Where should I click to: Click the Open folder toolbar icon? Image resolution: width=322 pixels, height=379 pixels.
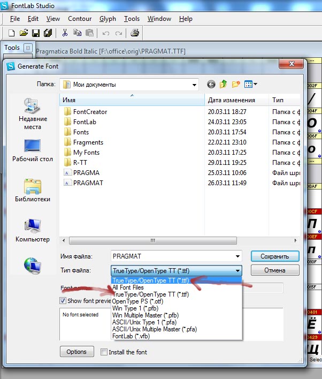tap(24, 33)
